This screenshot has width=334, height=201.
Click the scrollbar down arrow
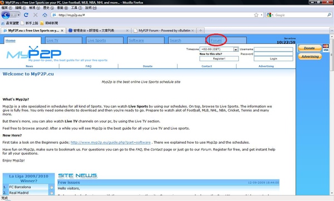pyautogui.click(x=332, y=193)
